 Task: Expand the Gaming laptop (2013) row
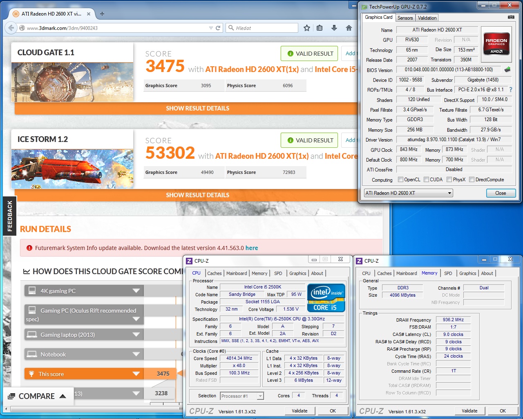point(136,334)
